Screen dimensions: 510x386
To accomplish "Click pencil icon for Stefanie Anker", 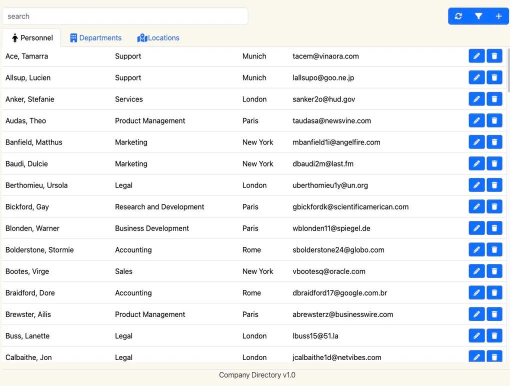I will (476, 99).
